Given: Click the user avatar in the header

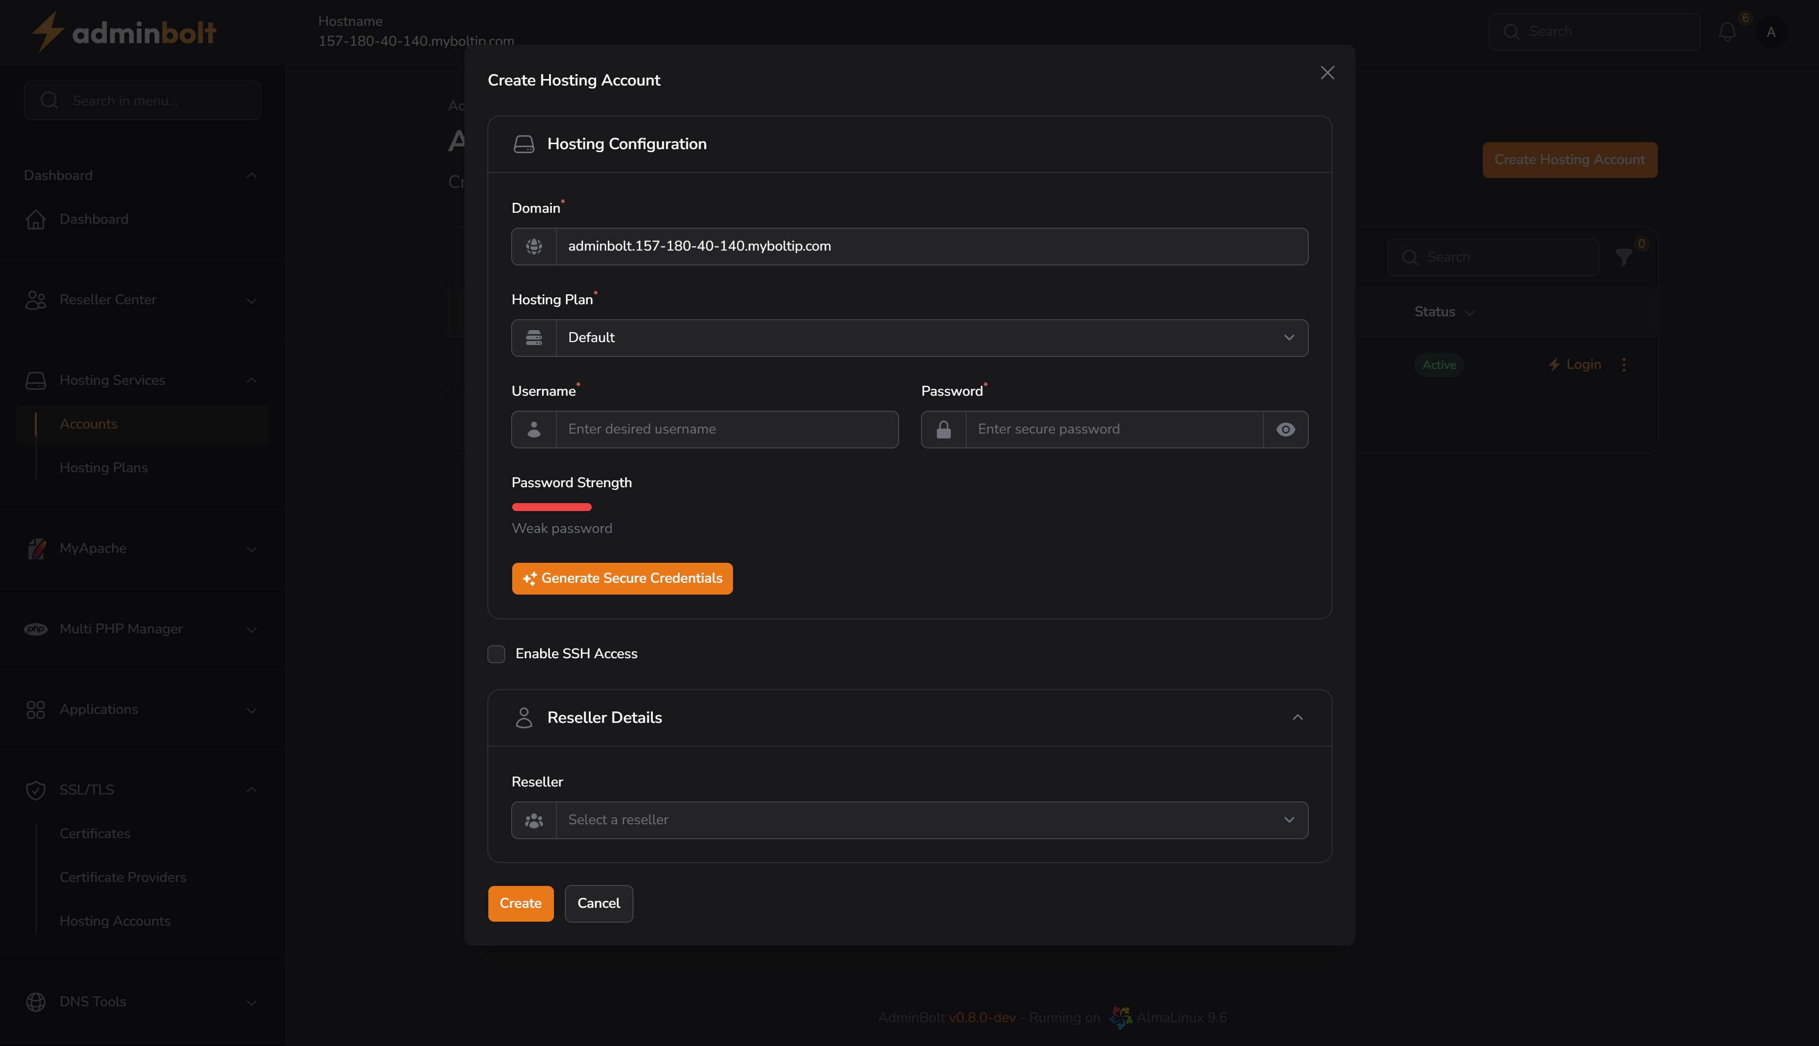Looking at the screenshot, I should 1772,32.
